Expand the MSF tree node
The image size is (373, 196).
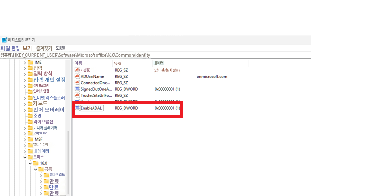click(x=25, y=139)
